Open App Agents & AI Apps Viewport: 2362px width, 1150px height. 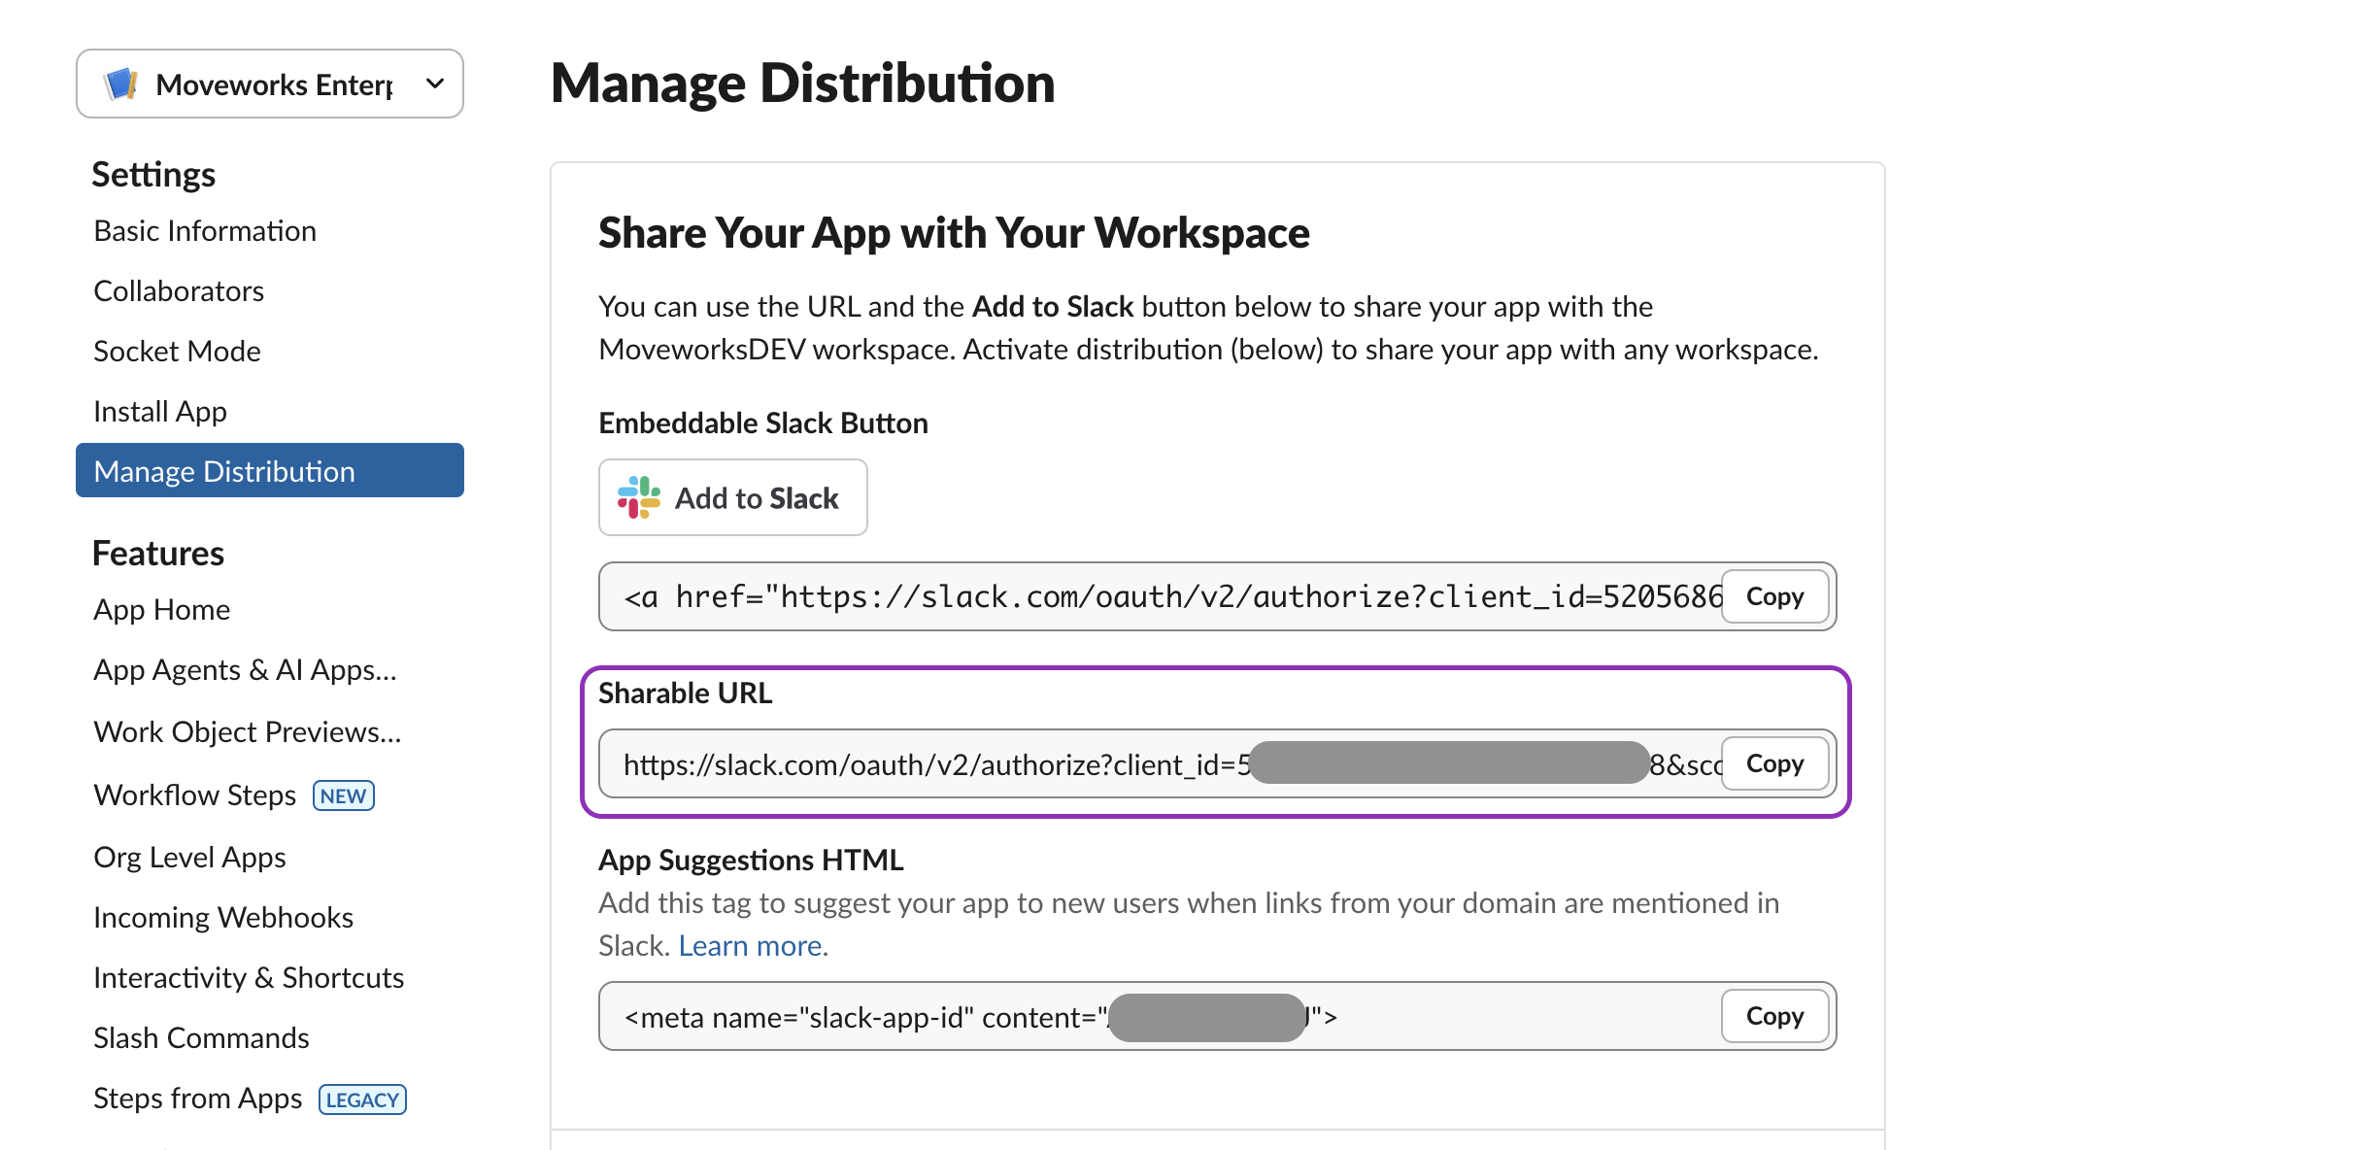(245, 670)
